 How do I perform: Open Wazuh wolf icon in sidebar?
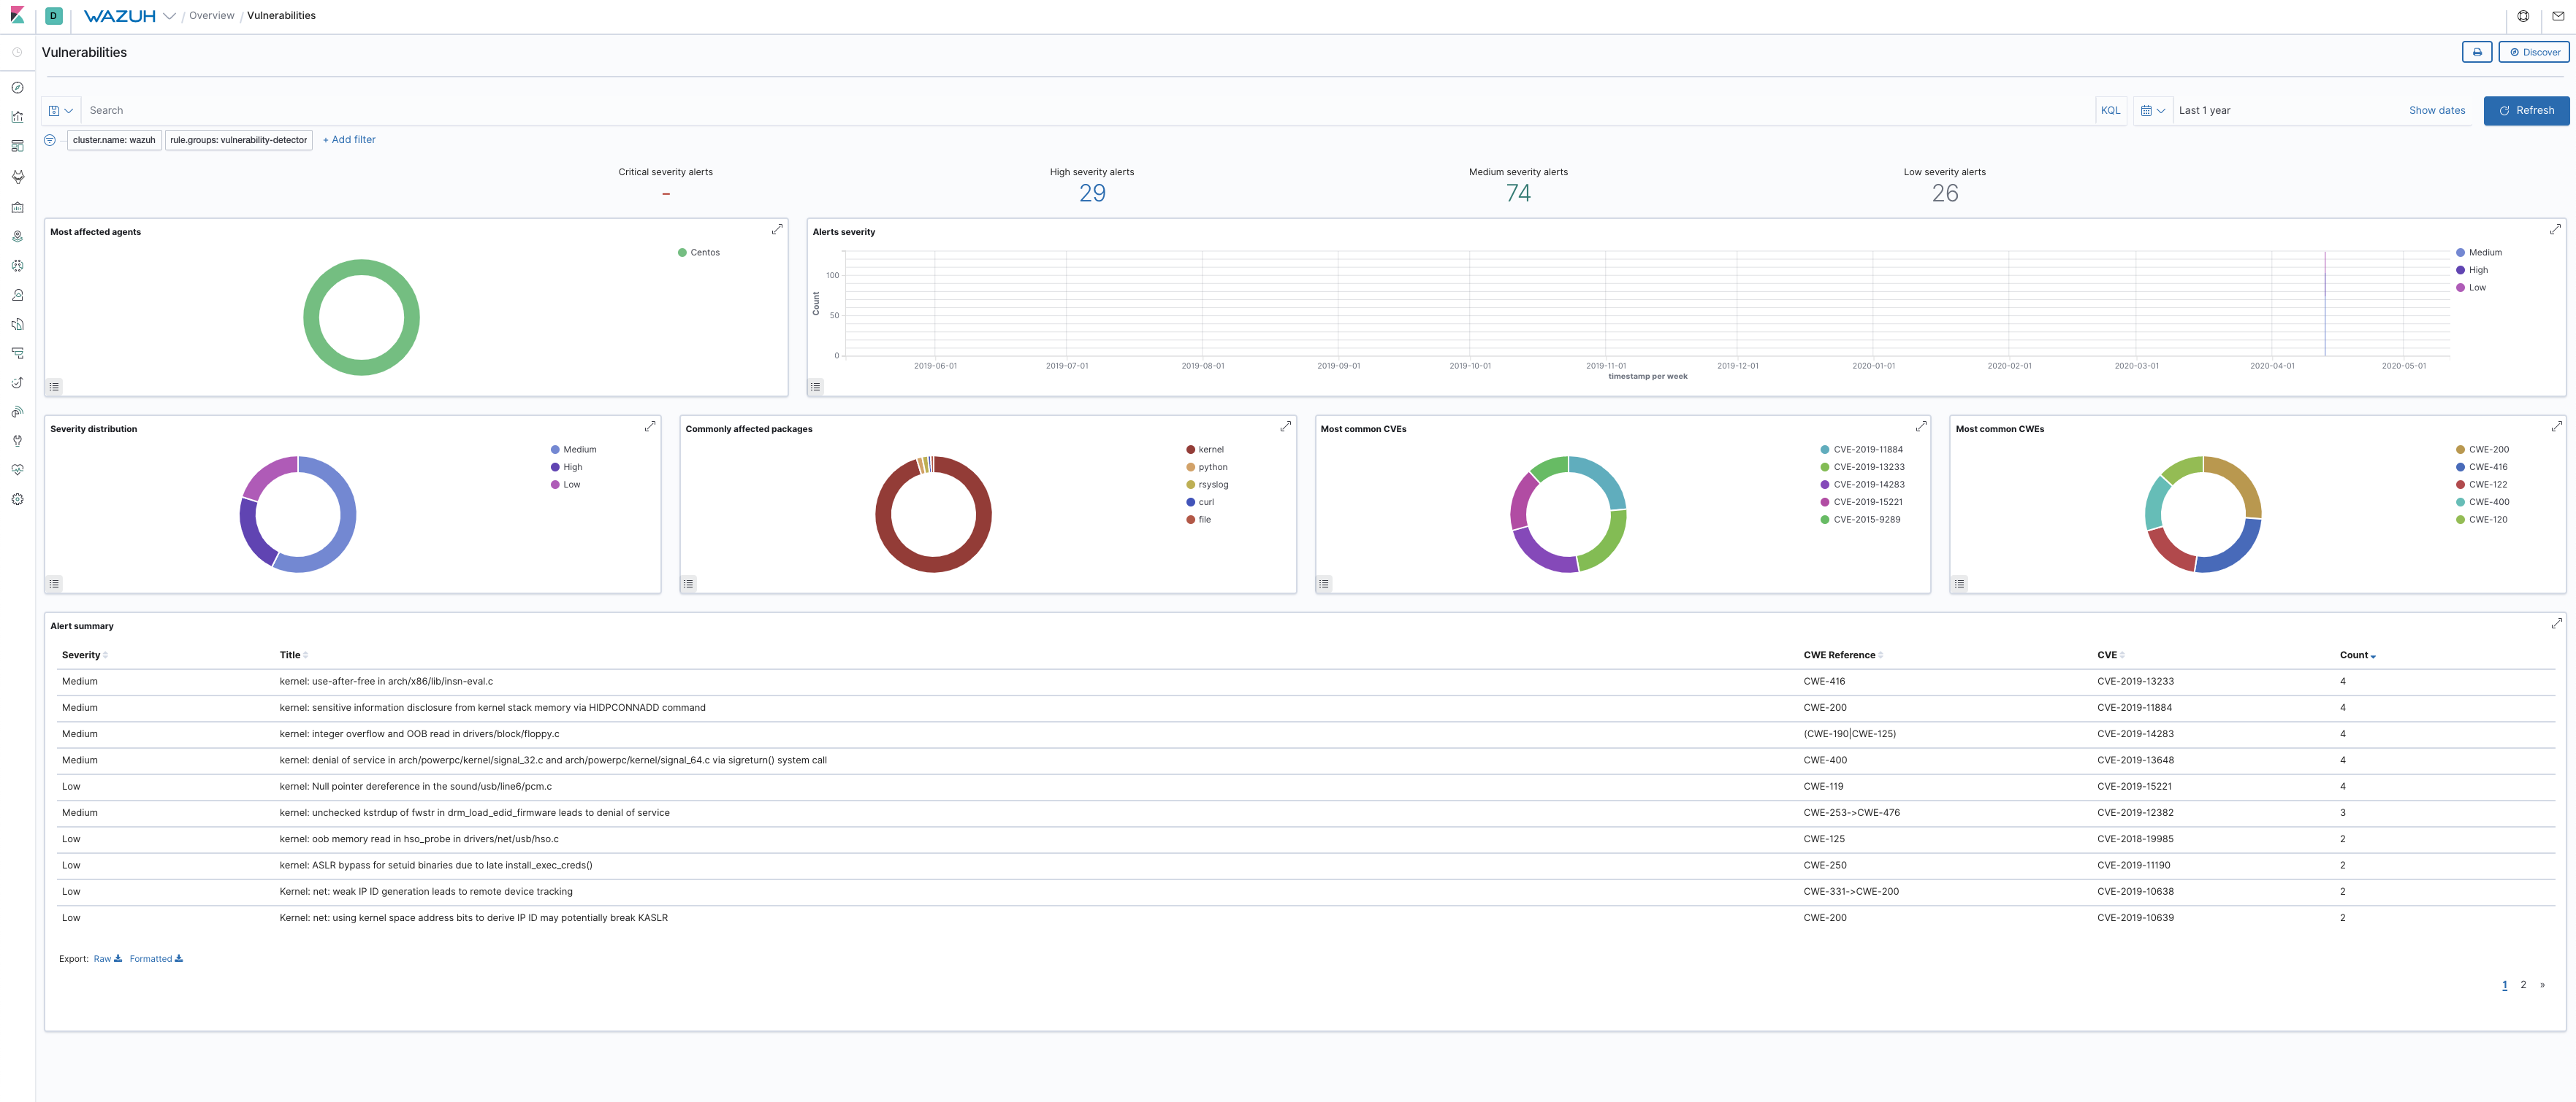pos(17,177)
